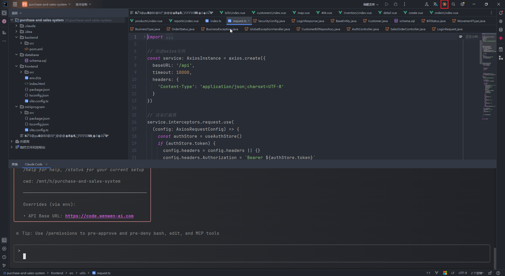This screenshot has height=276, width=505.
Task: Click the colored Windows icon in status bar
Action: coord(445,273)
